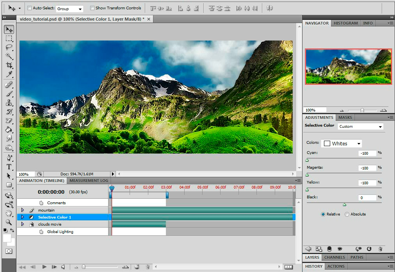Viewport: 395px width, 272px height.
Task: Clip adjustment to layer icon
Action: (x=329, y=249)
